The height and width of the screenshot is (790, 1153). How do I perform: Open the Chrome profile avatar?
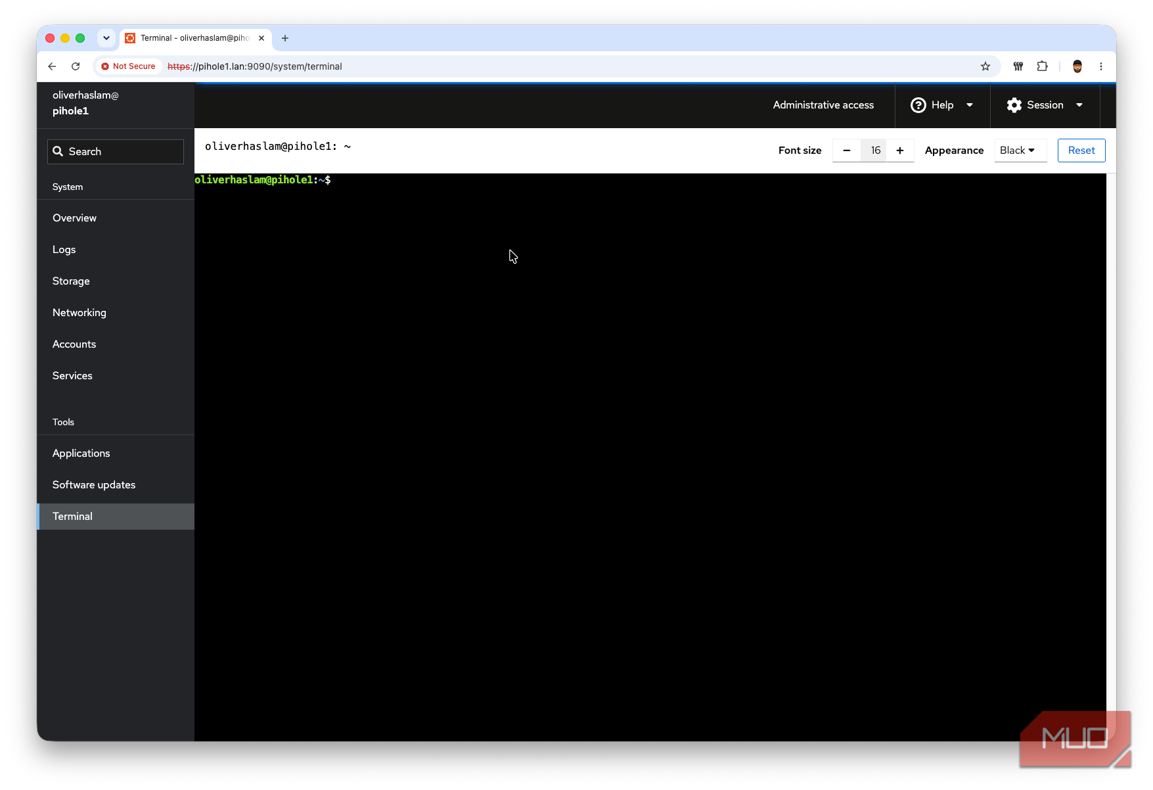pyautogui.click(x=1077, y=66)
